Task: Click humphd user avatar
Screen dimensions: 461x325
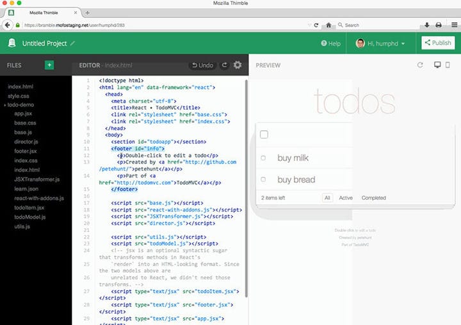Action: point(360,44)
